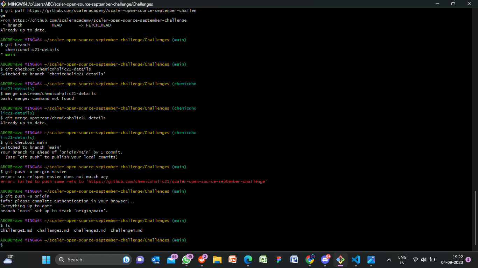This screenshot has width=478, height=268.
Task: Open the volume control from system tray
Action: pyautogui.click(x=424, y=260)
